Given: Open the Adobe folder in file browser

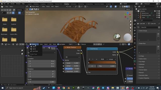Looking at the screenshot, I should 5,21.
